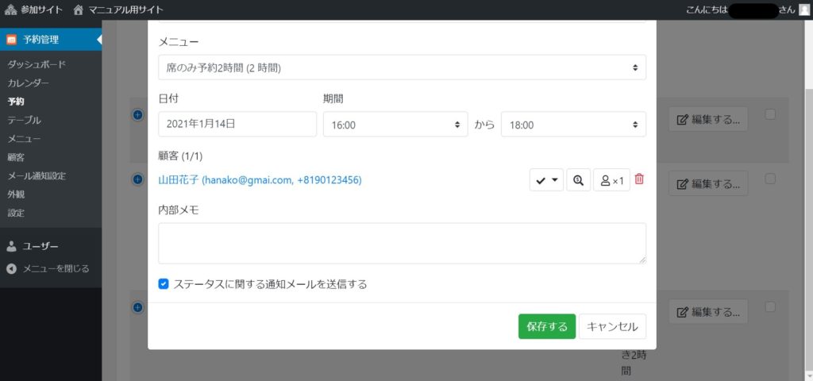
Task: Open マニュアル用サイト home icon in admin bar
Action: [78, 10]
